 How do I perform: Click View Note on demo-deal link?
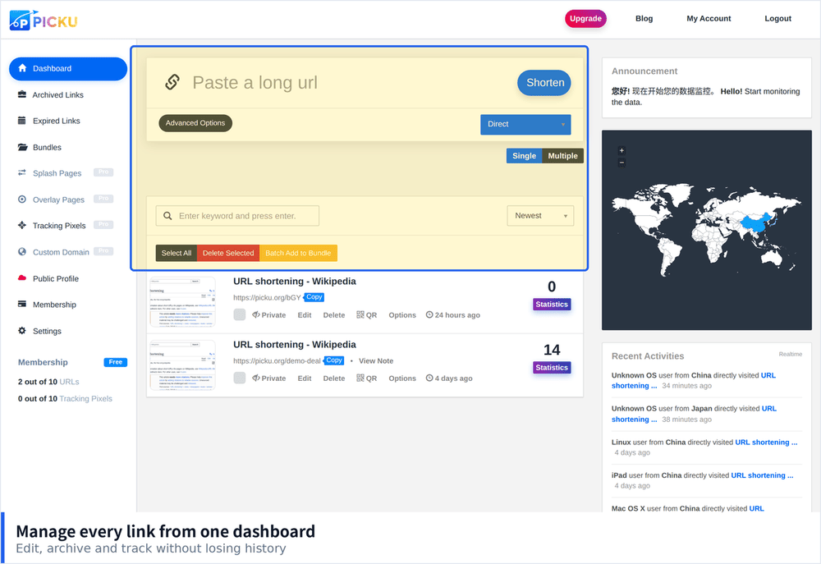coord(376,361)
